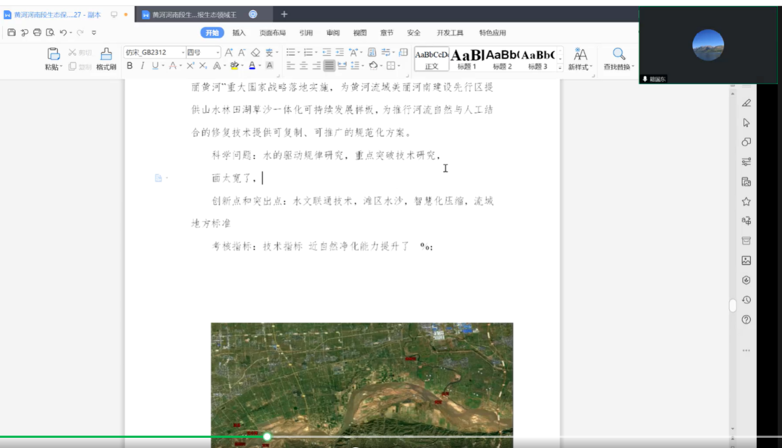Expand the New Style (新样式) dropdown

(580, 67)
